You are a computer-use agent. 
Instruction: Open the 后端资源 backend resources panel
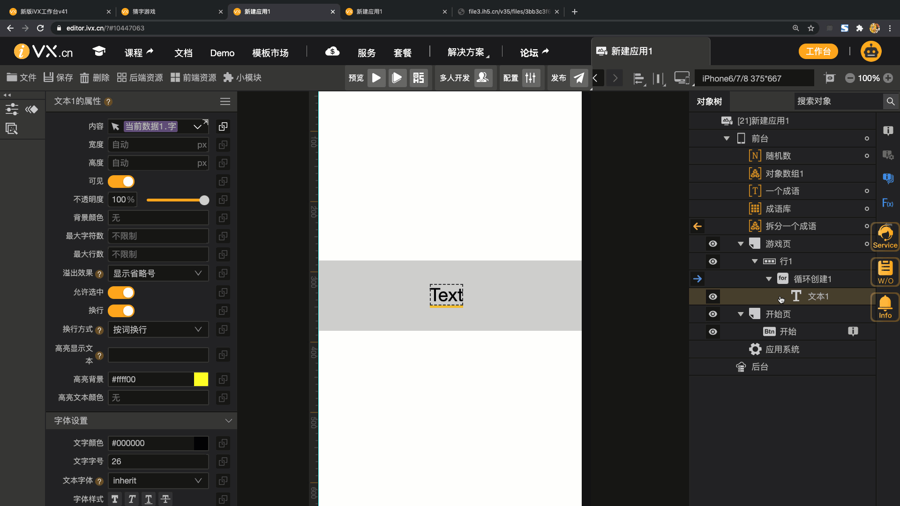tap(141, 77)
